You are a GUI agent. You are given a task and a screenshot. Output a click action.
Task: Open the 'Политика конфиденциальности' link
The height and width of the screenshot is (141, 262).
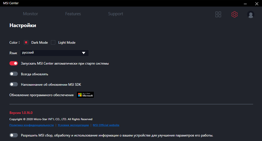[x=32, y=125]
